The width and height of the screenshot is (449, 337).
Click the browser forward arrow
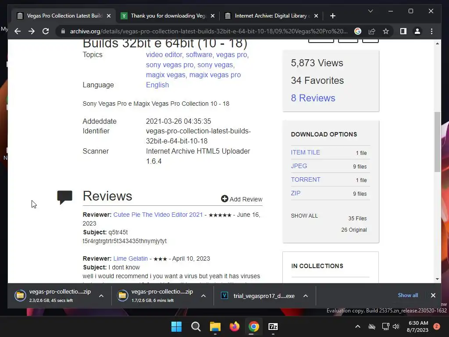tap(32, 31)
